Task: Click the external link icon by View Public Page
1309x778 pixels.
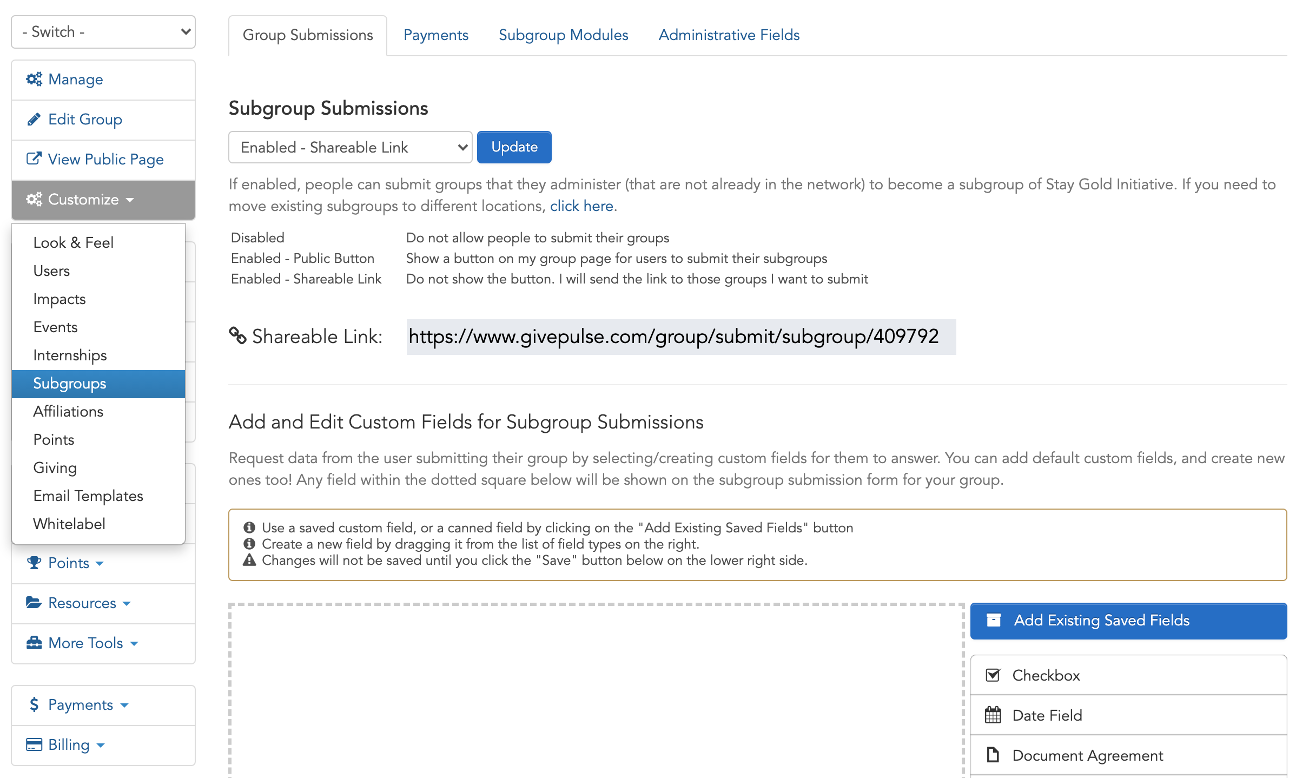Action: 34,159
